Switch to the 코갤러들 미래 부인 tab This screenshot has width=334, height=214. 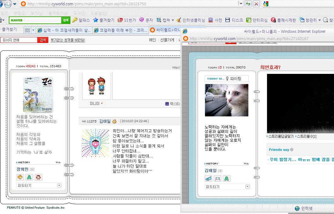point(121,30)
